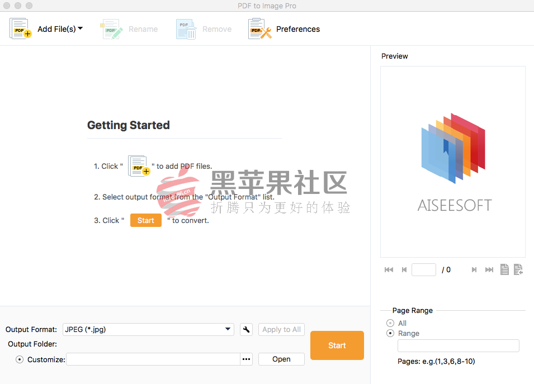The height and width of the screenshot is (384, 534).
Task: Select the Customize output folder radio
Action: pyautogui.click(x=20, y=359)
